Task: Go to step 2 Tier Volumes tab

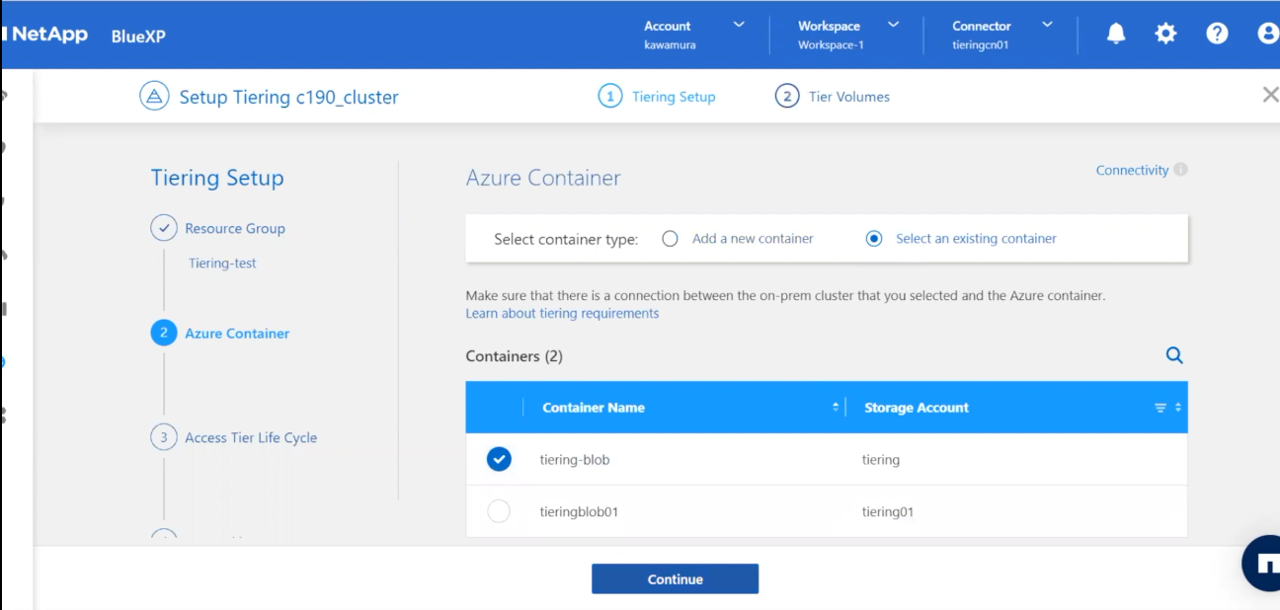Action: pyautogui.click(x=833, y=97)
